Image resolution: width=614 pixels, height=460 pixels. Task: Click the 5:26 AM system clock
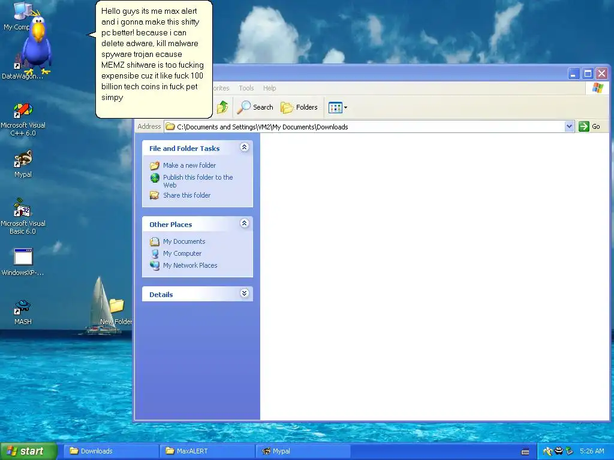[x=592, y=451]
